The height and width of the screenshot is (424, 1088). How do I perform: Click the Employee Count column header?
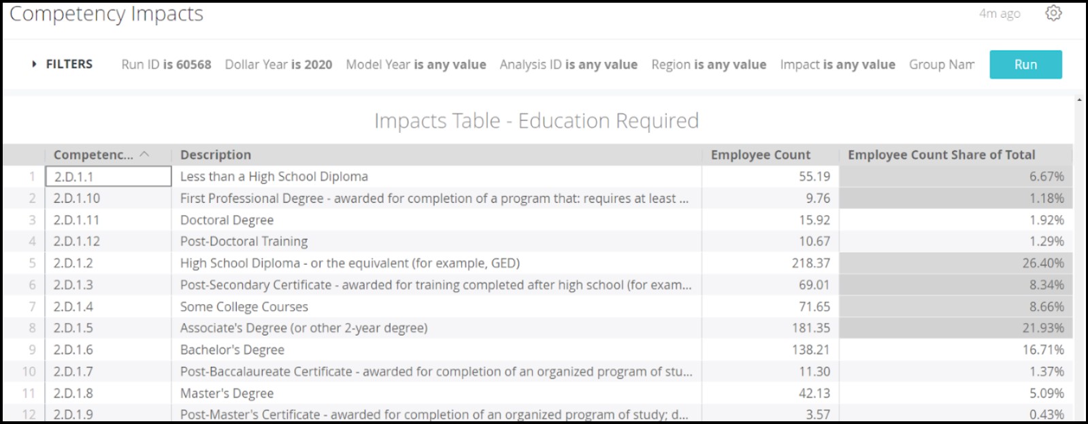click(760, 155)
